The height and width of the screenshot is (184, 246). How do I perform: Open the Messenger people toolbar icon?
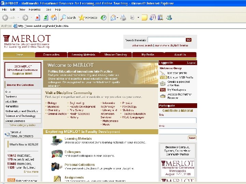(169, 17)
